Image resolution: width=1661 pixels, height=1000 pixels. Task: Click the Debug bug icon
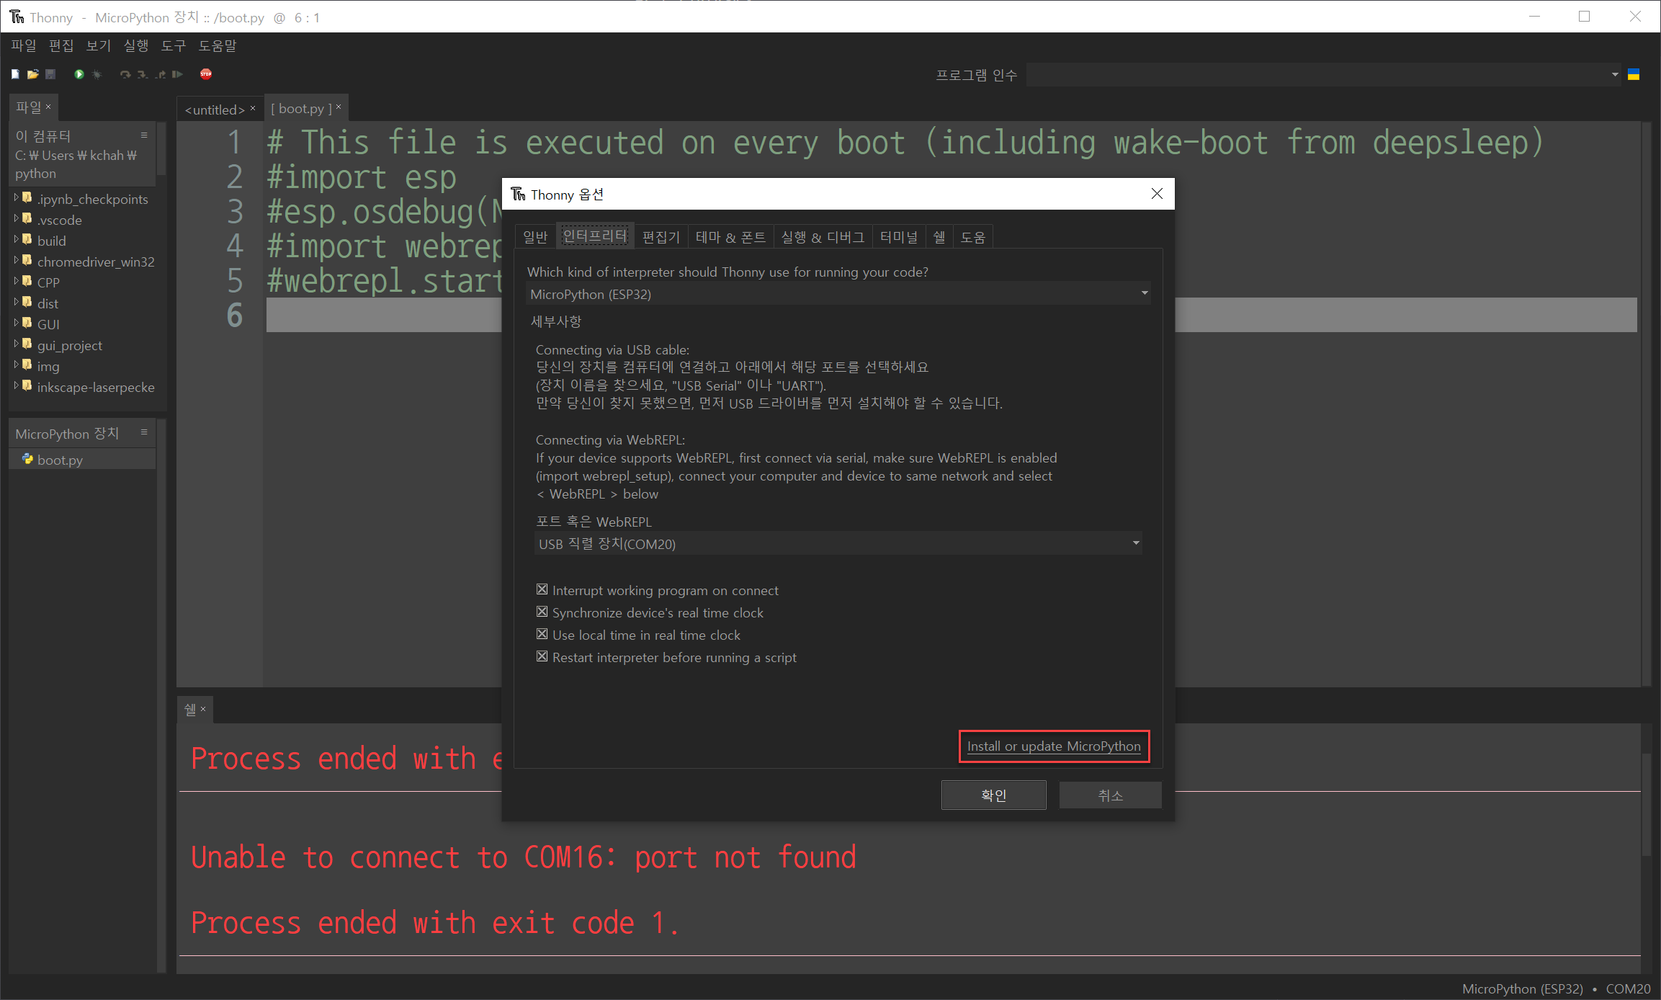(97, 74)
